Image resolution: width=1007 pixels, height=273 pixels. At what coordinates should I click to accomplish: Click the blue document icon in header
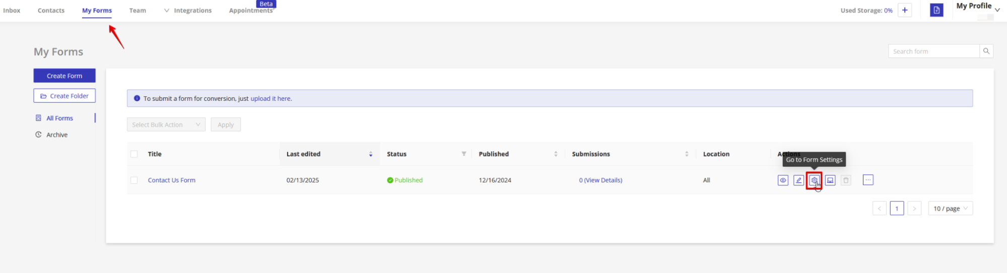click(936, 10)
